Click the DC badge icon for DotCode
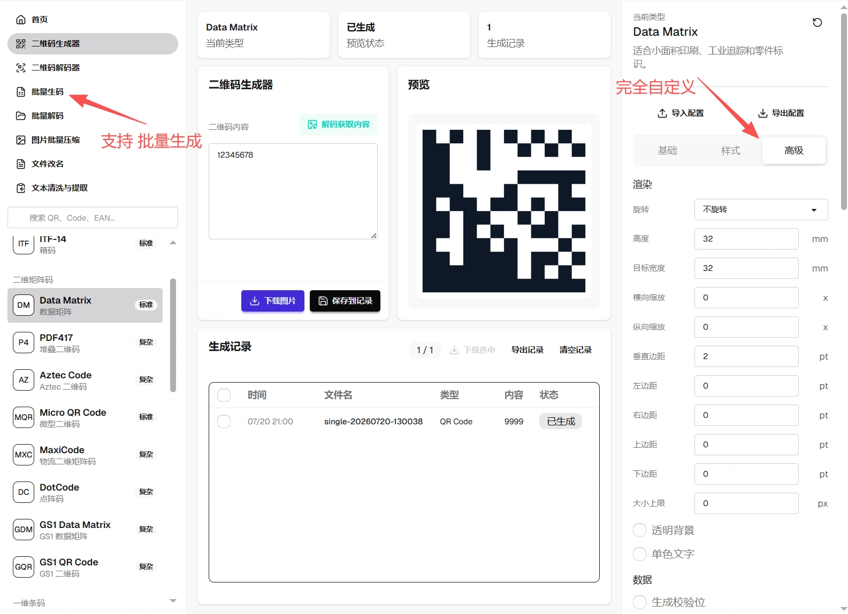Image resolution: width=848 pixels, height=614 pixels. 24,492
